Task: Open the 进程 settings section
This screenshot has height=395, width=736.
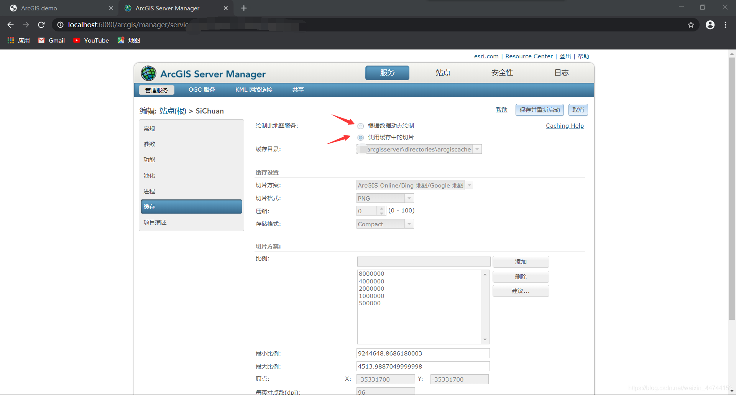Action: 191,191
